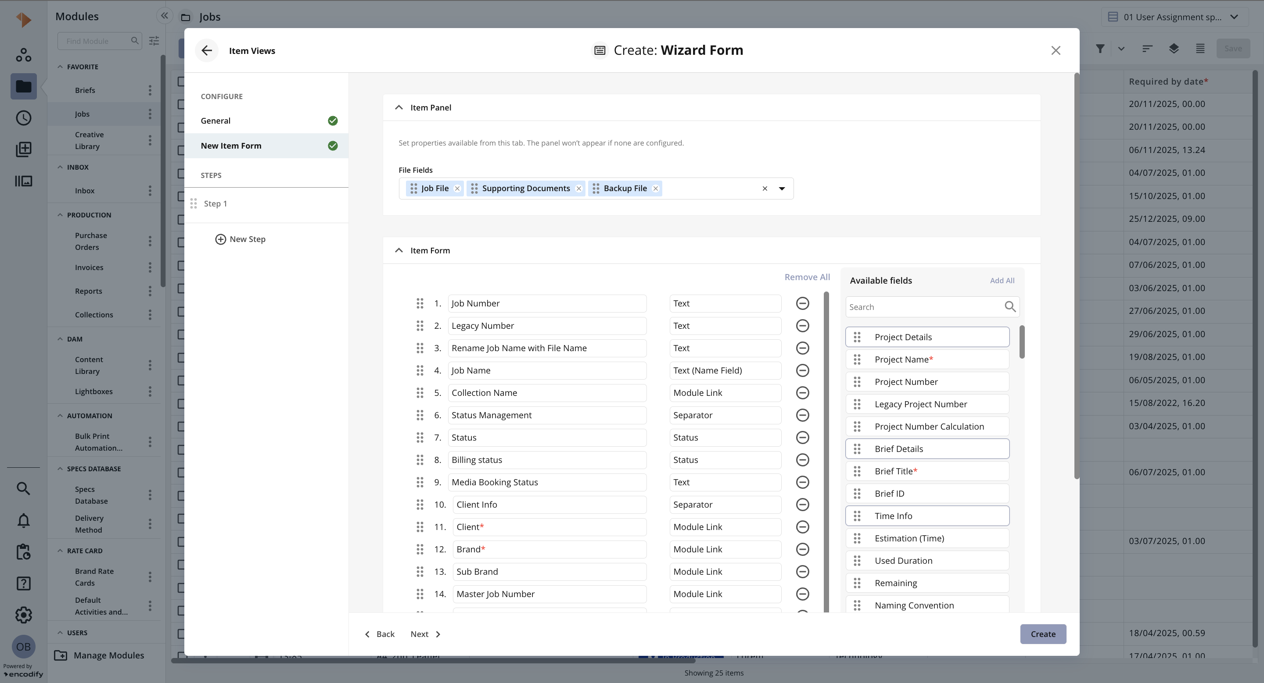Screen dimensions: 1264x683
Task: Select Step 1 in steps list
Action: (x=266, y=204)
